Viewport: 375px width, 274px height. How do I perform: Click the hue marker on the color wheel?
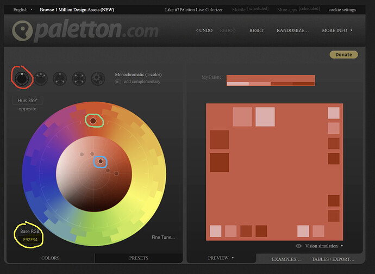93,121
